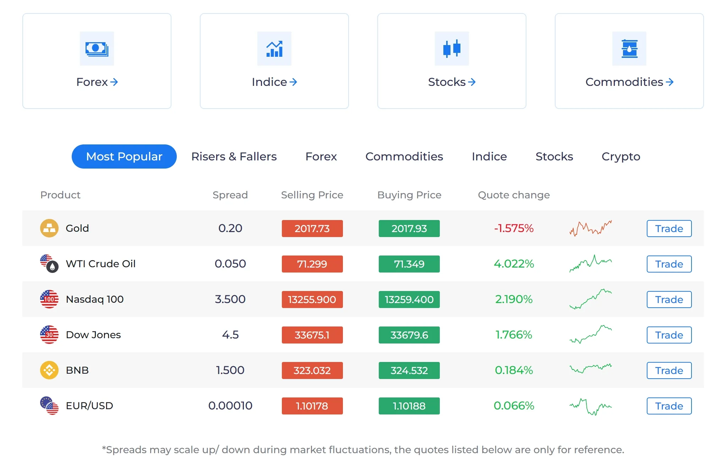
Task: Click Trade button for Dow Jones
Action: [669, 335]
